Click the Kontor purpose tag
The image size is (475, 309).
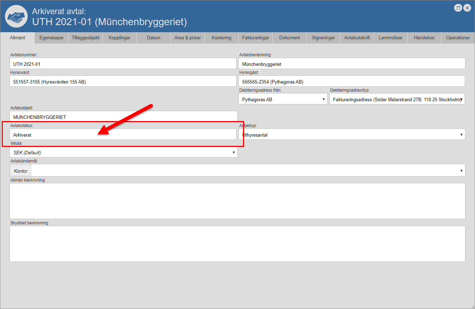coord(21,171)
